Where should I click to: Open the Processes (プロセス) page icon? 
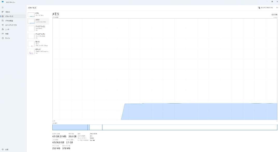[3, 12]
